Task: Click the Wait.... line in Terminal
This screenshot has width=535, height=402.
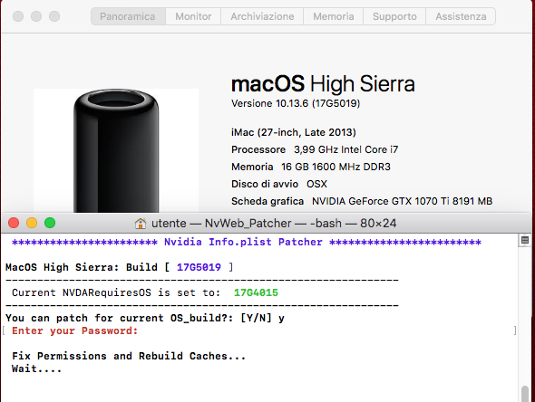Action: click(x=36, y=368)
